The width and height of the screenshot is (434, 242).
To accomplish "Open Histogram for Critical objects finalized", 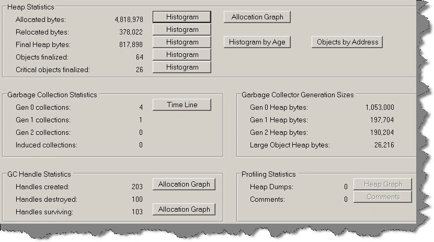I will 182,67.
